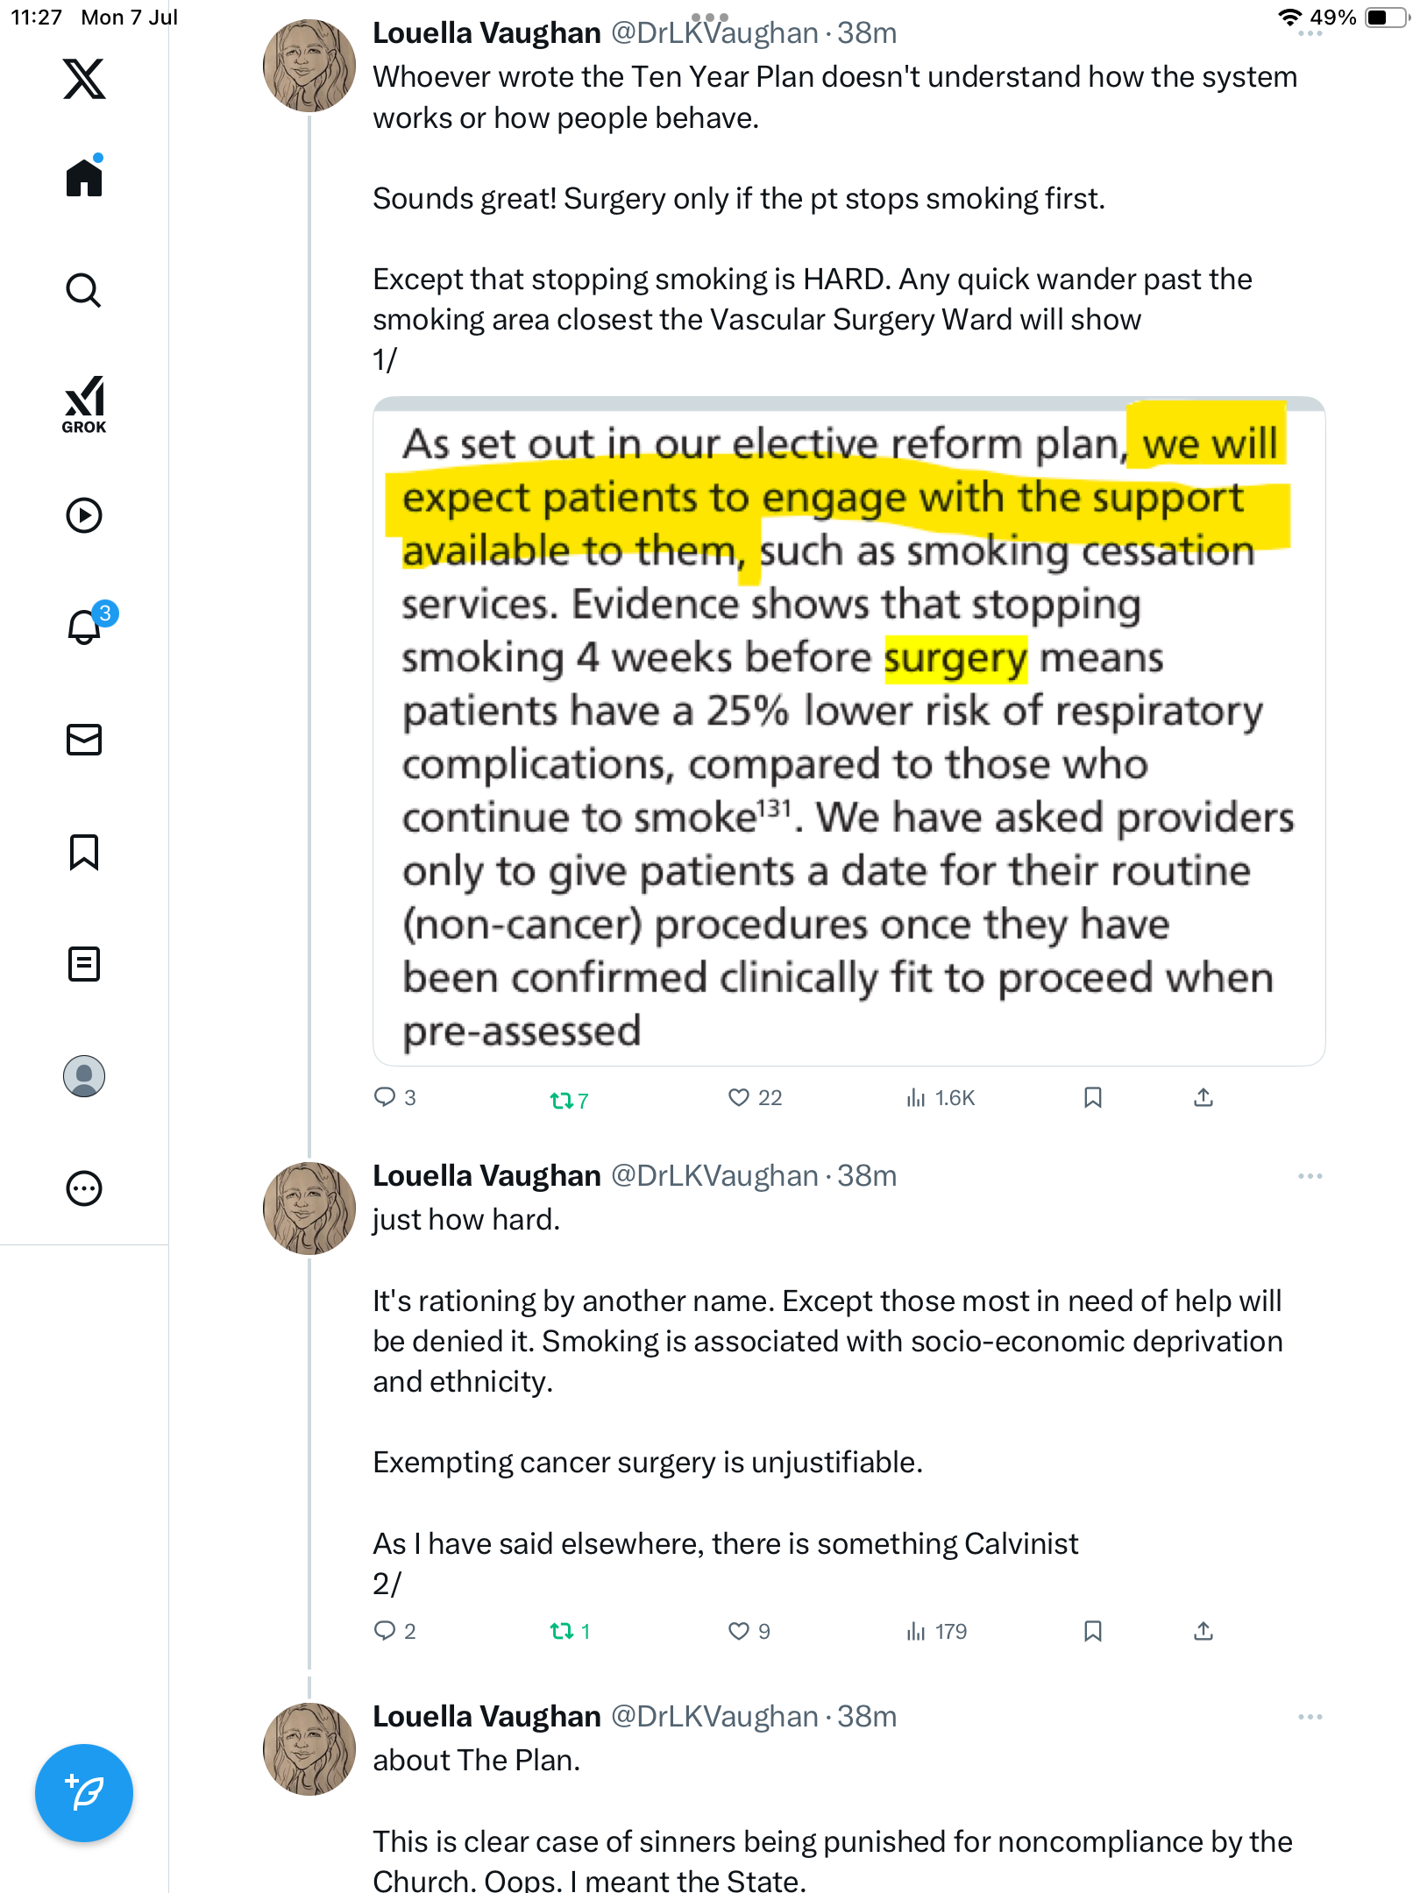Bookmark the first tweet in thread
The image size is (1420, 1893).
1092,1097
